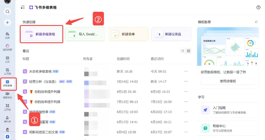Click the 6月4日 10:59 creation time cell
This screenshot has height=140, width=265.
(x=126, y=132)
